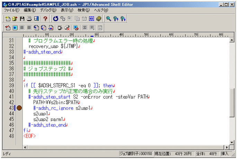Click the grayed Copy icon
Viewport: 237px width, 159px height.
tap(77, 19)
